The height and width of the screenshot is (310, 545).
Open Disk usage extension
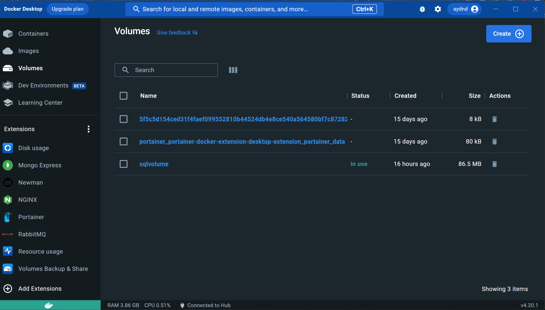[34, 148]
